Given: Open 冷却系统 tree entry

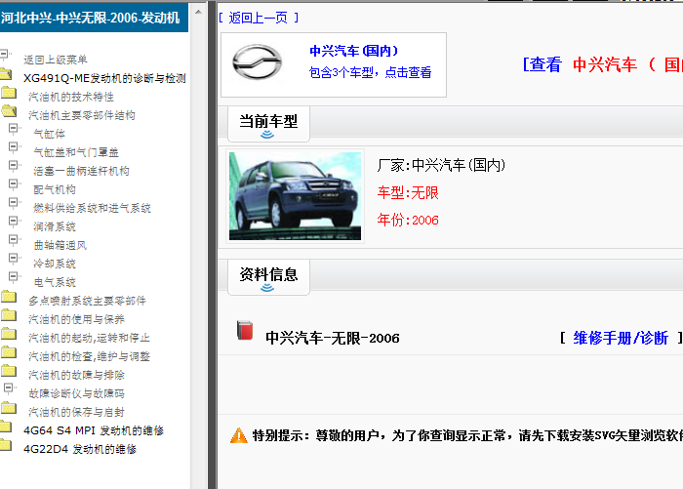Looking at the screenshot, I should (55, 264).
